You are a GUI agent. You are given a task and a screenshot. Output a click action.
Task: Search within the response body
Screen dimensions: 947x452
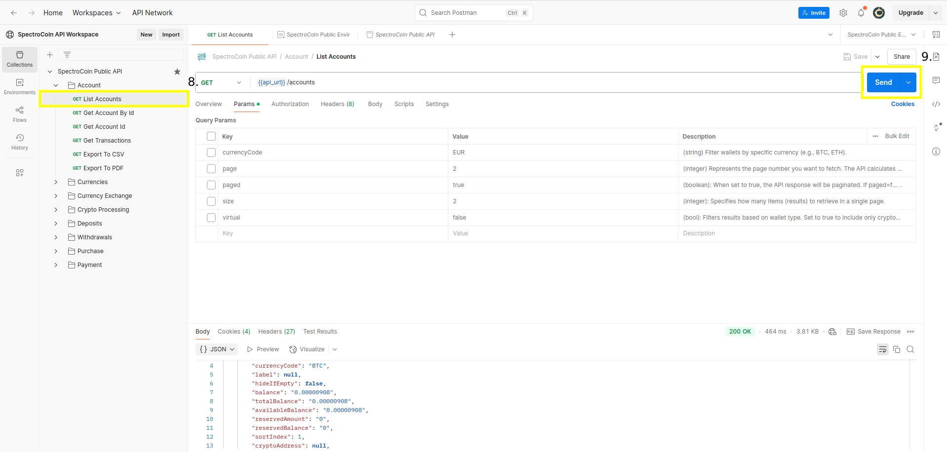tap(910, 349)
